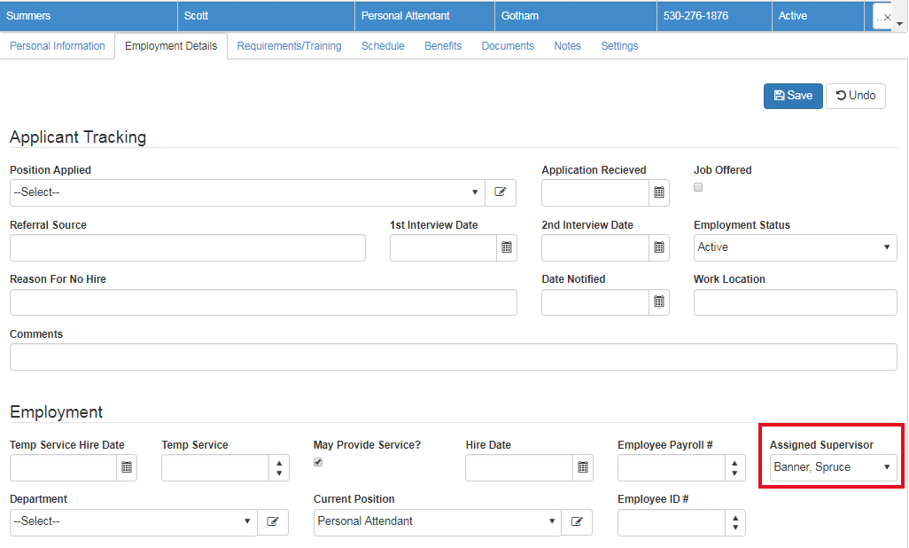The height and width of the screenshot is (548, 909).
Task: Open the Date Notified calendar picker
Action: click(x=658, y=301)
